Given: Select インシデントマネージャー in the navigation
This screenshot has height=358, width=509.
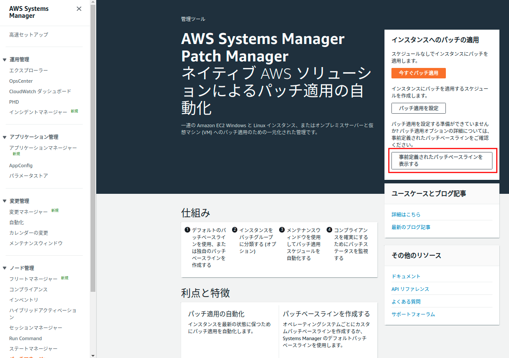Looking at the screenshot, I should click(38, 112).
